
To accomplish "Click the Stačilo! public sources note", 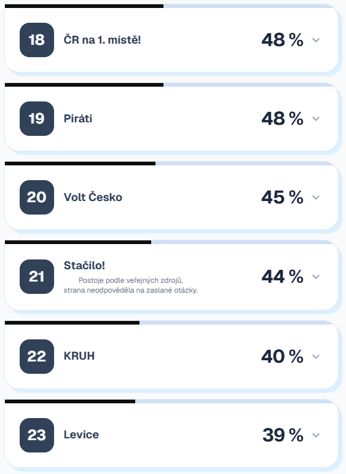I will tap(130, 285).
